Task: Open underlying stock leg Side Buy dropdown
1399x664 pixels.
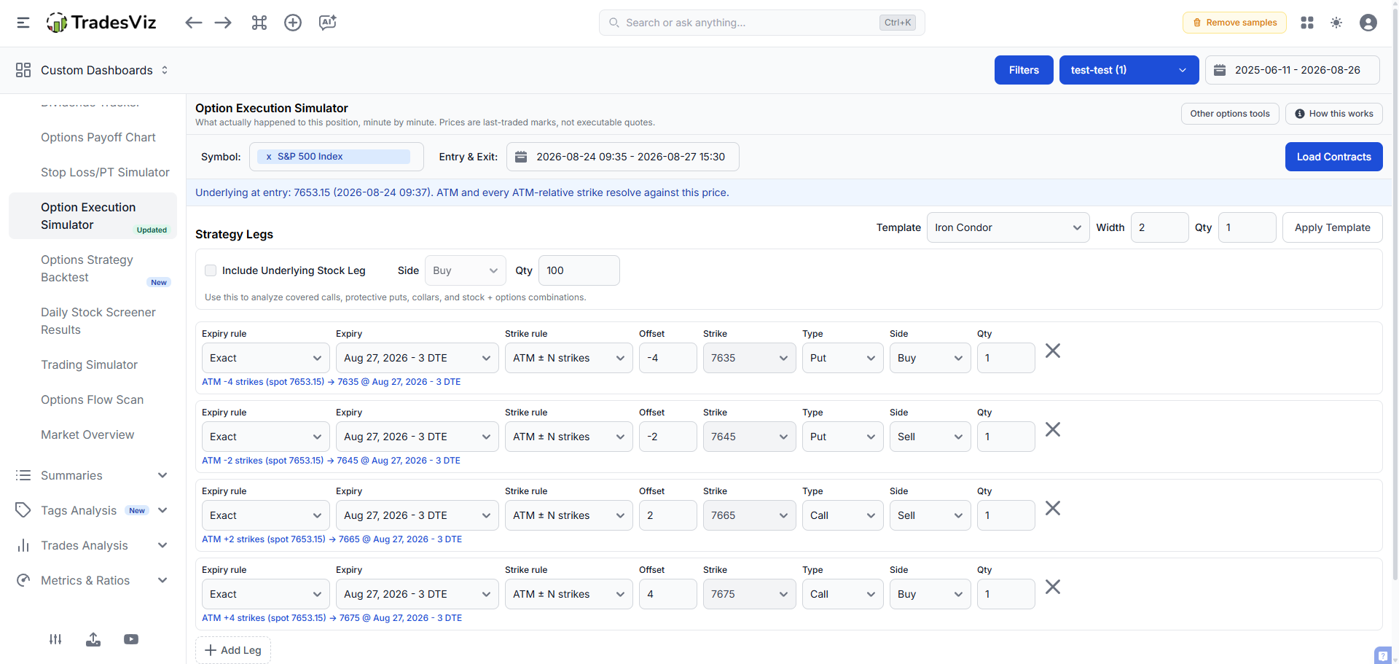Action: 465,270
